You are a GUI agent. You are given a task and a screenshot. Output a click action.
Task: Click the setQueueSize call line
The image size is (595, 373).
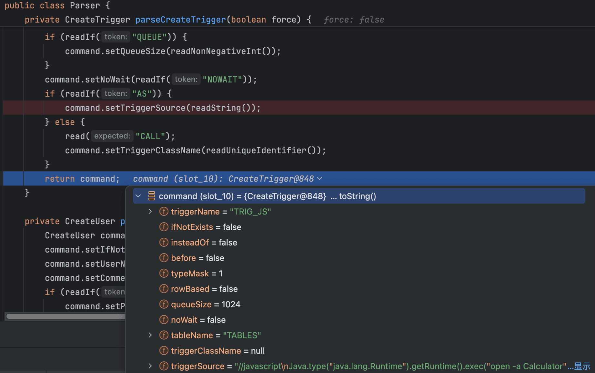pyautogui.click(x=173, y=51)
